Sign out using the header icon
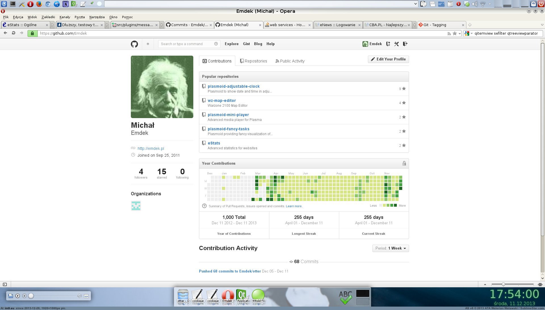 click(405, 44)
